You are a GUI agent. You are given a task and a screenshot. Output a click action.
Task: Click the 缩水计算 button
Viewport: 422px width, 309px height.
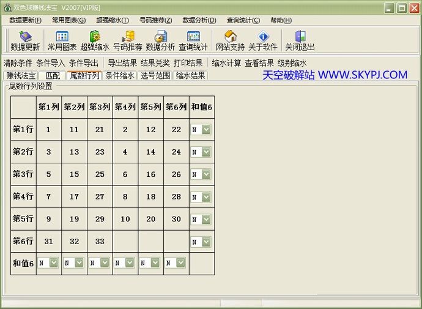226,63
